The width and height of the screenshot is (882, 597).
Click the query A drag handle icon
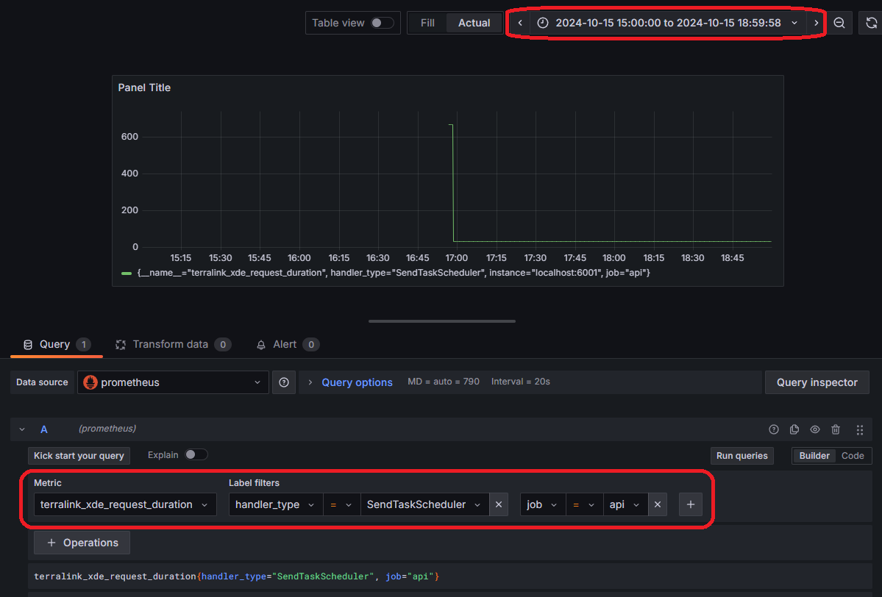point(859,429)
